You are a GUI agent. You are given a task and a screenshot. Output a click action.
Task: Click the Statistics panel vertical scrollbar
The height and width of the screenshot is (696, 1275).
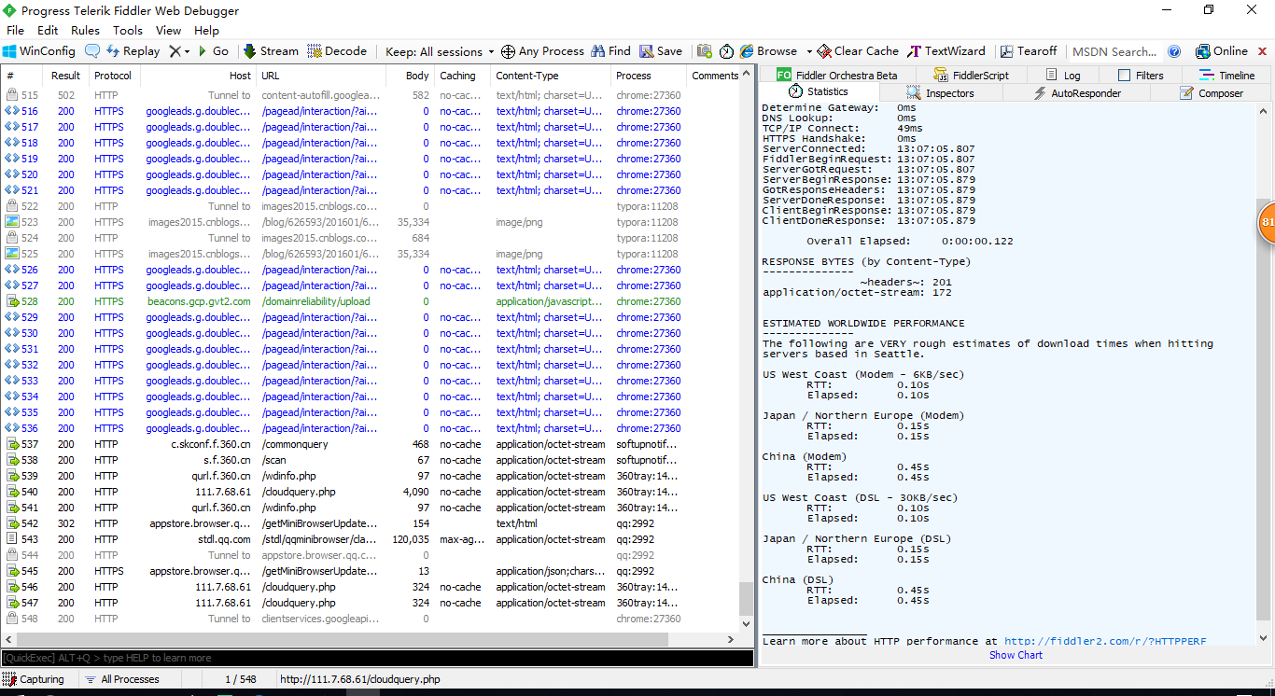point(1264,411)
